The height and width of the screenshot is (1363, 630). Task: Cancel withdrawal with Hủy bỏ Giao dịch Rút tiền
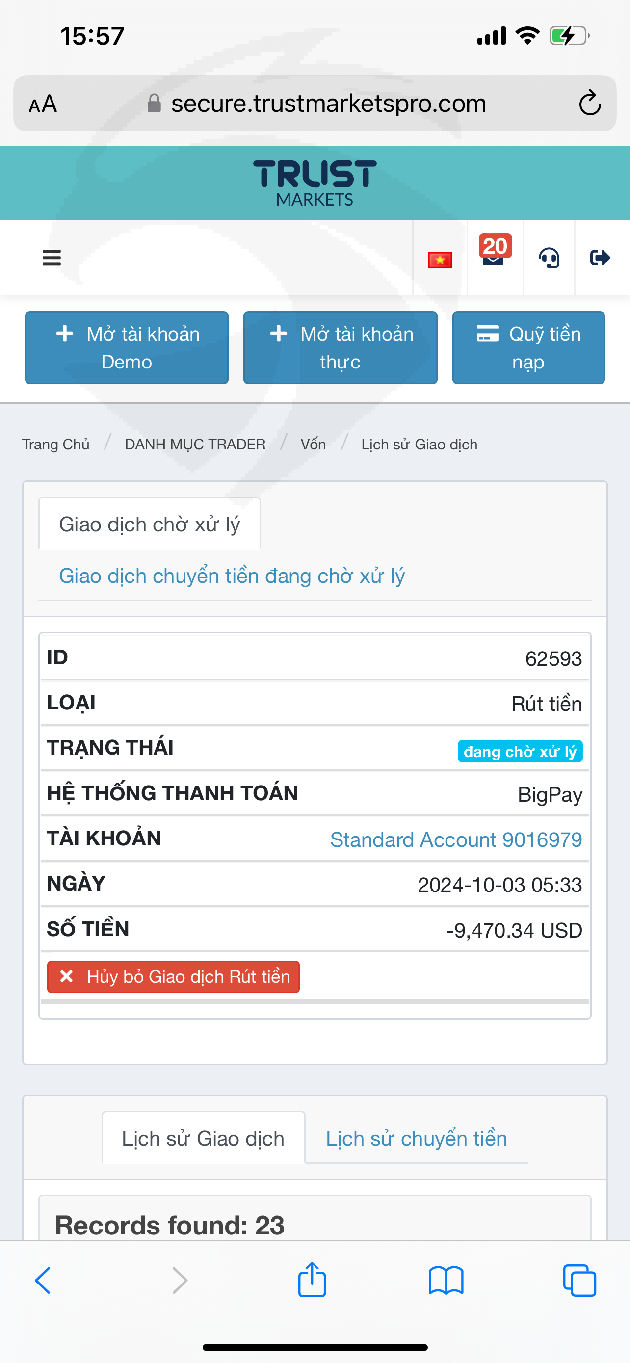174,977
